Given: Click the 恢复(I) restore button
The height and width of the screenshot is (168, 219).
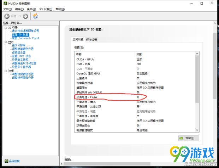Looking at the screenshot, I should (189, 138).
